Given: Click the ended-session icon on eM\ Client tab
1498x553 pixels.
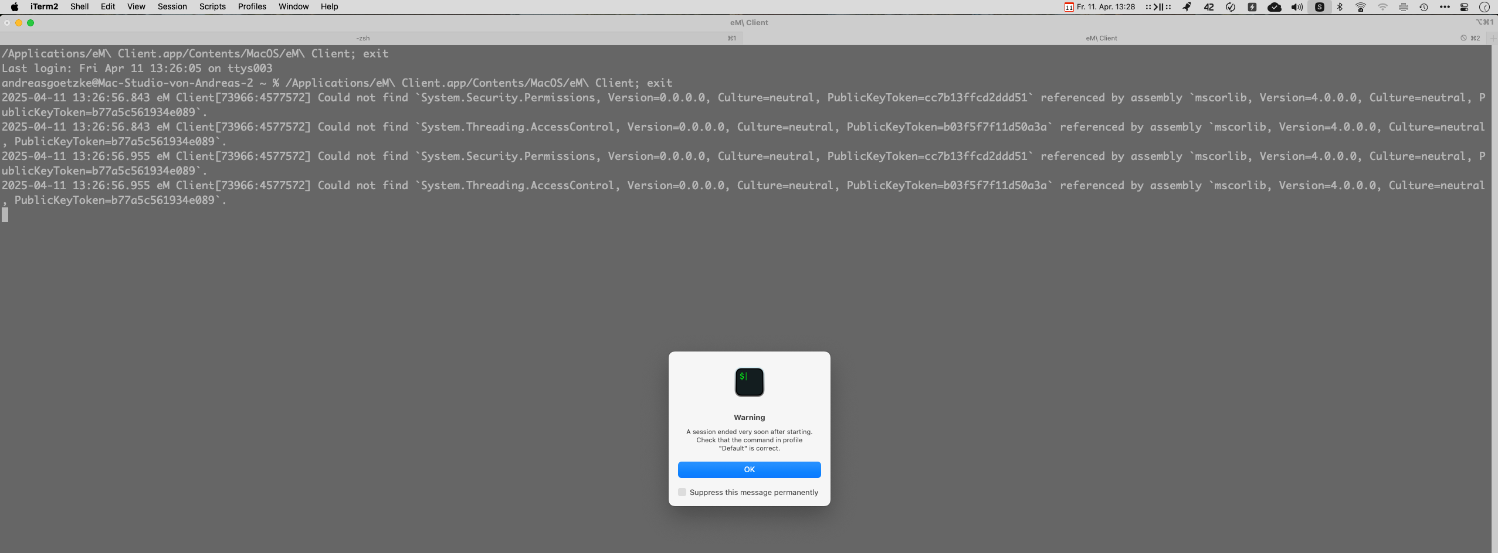Looking at the screenshot, I should coord(1463,38).
